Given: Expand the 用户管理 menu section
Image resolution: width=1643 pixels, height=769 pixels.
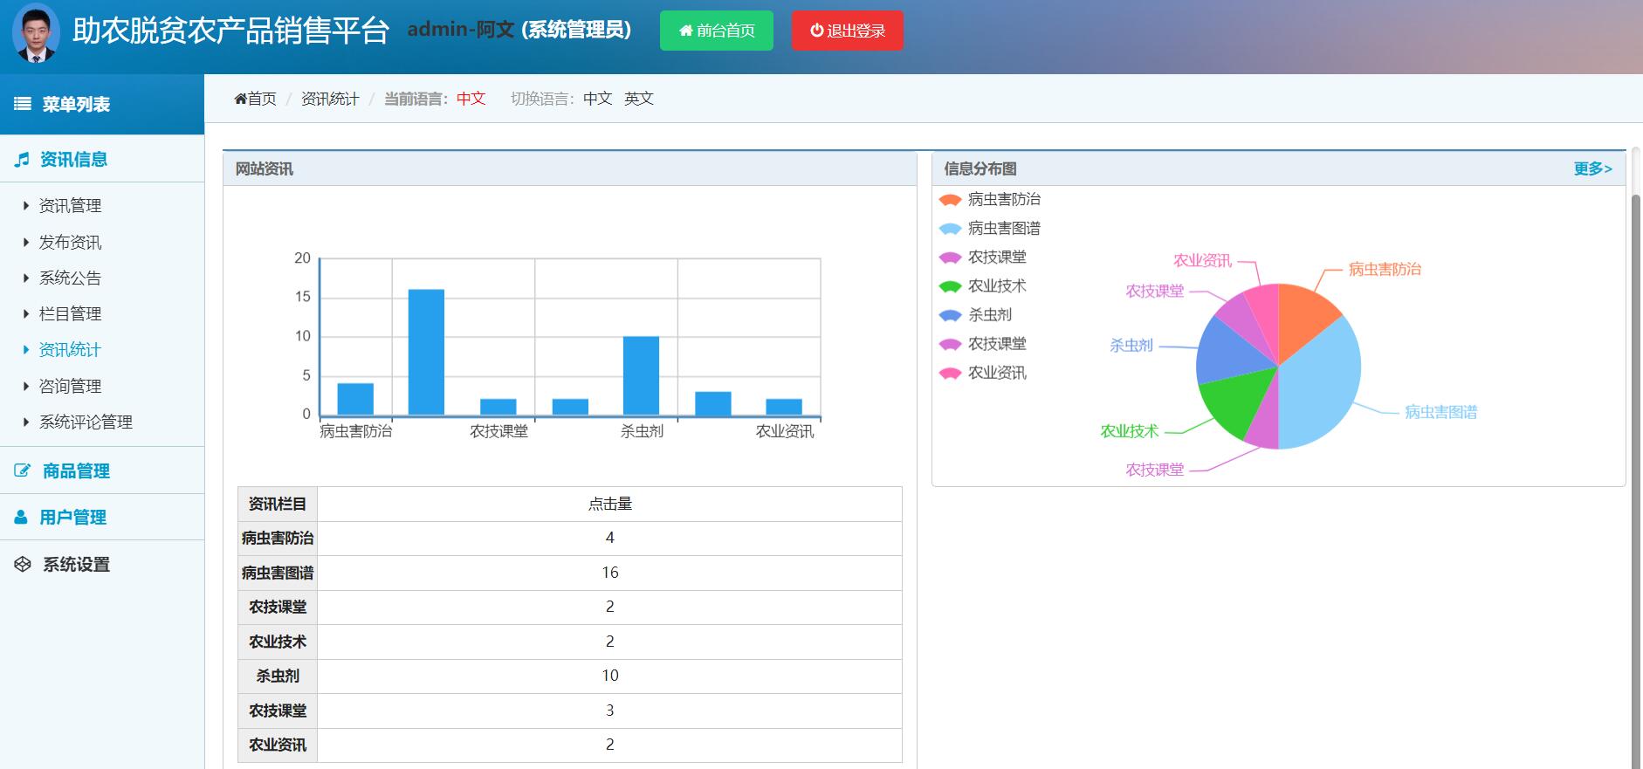Looking at the screenshot, I should click(x=102, y=517).
